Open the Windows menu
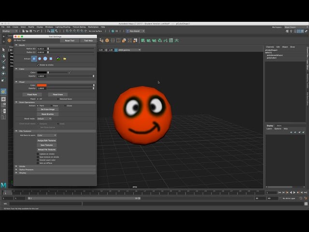This screenshot has width=309, height=232. point(49,27)
